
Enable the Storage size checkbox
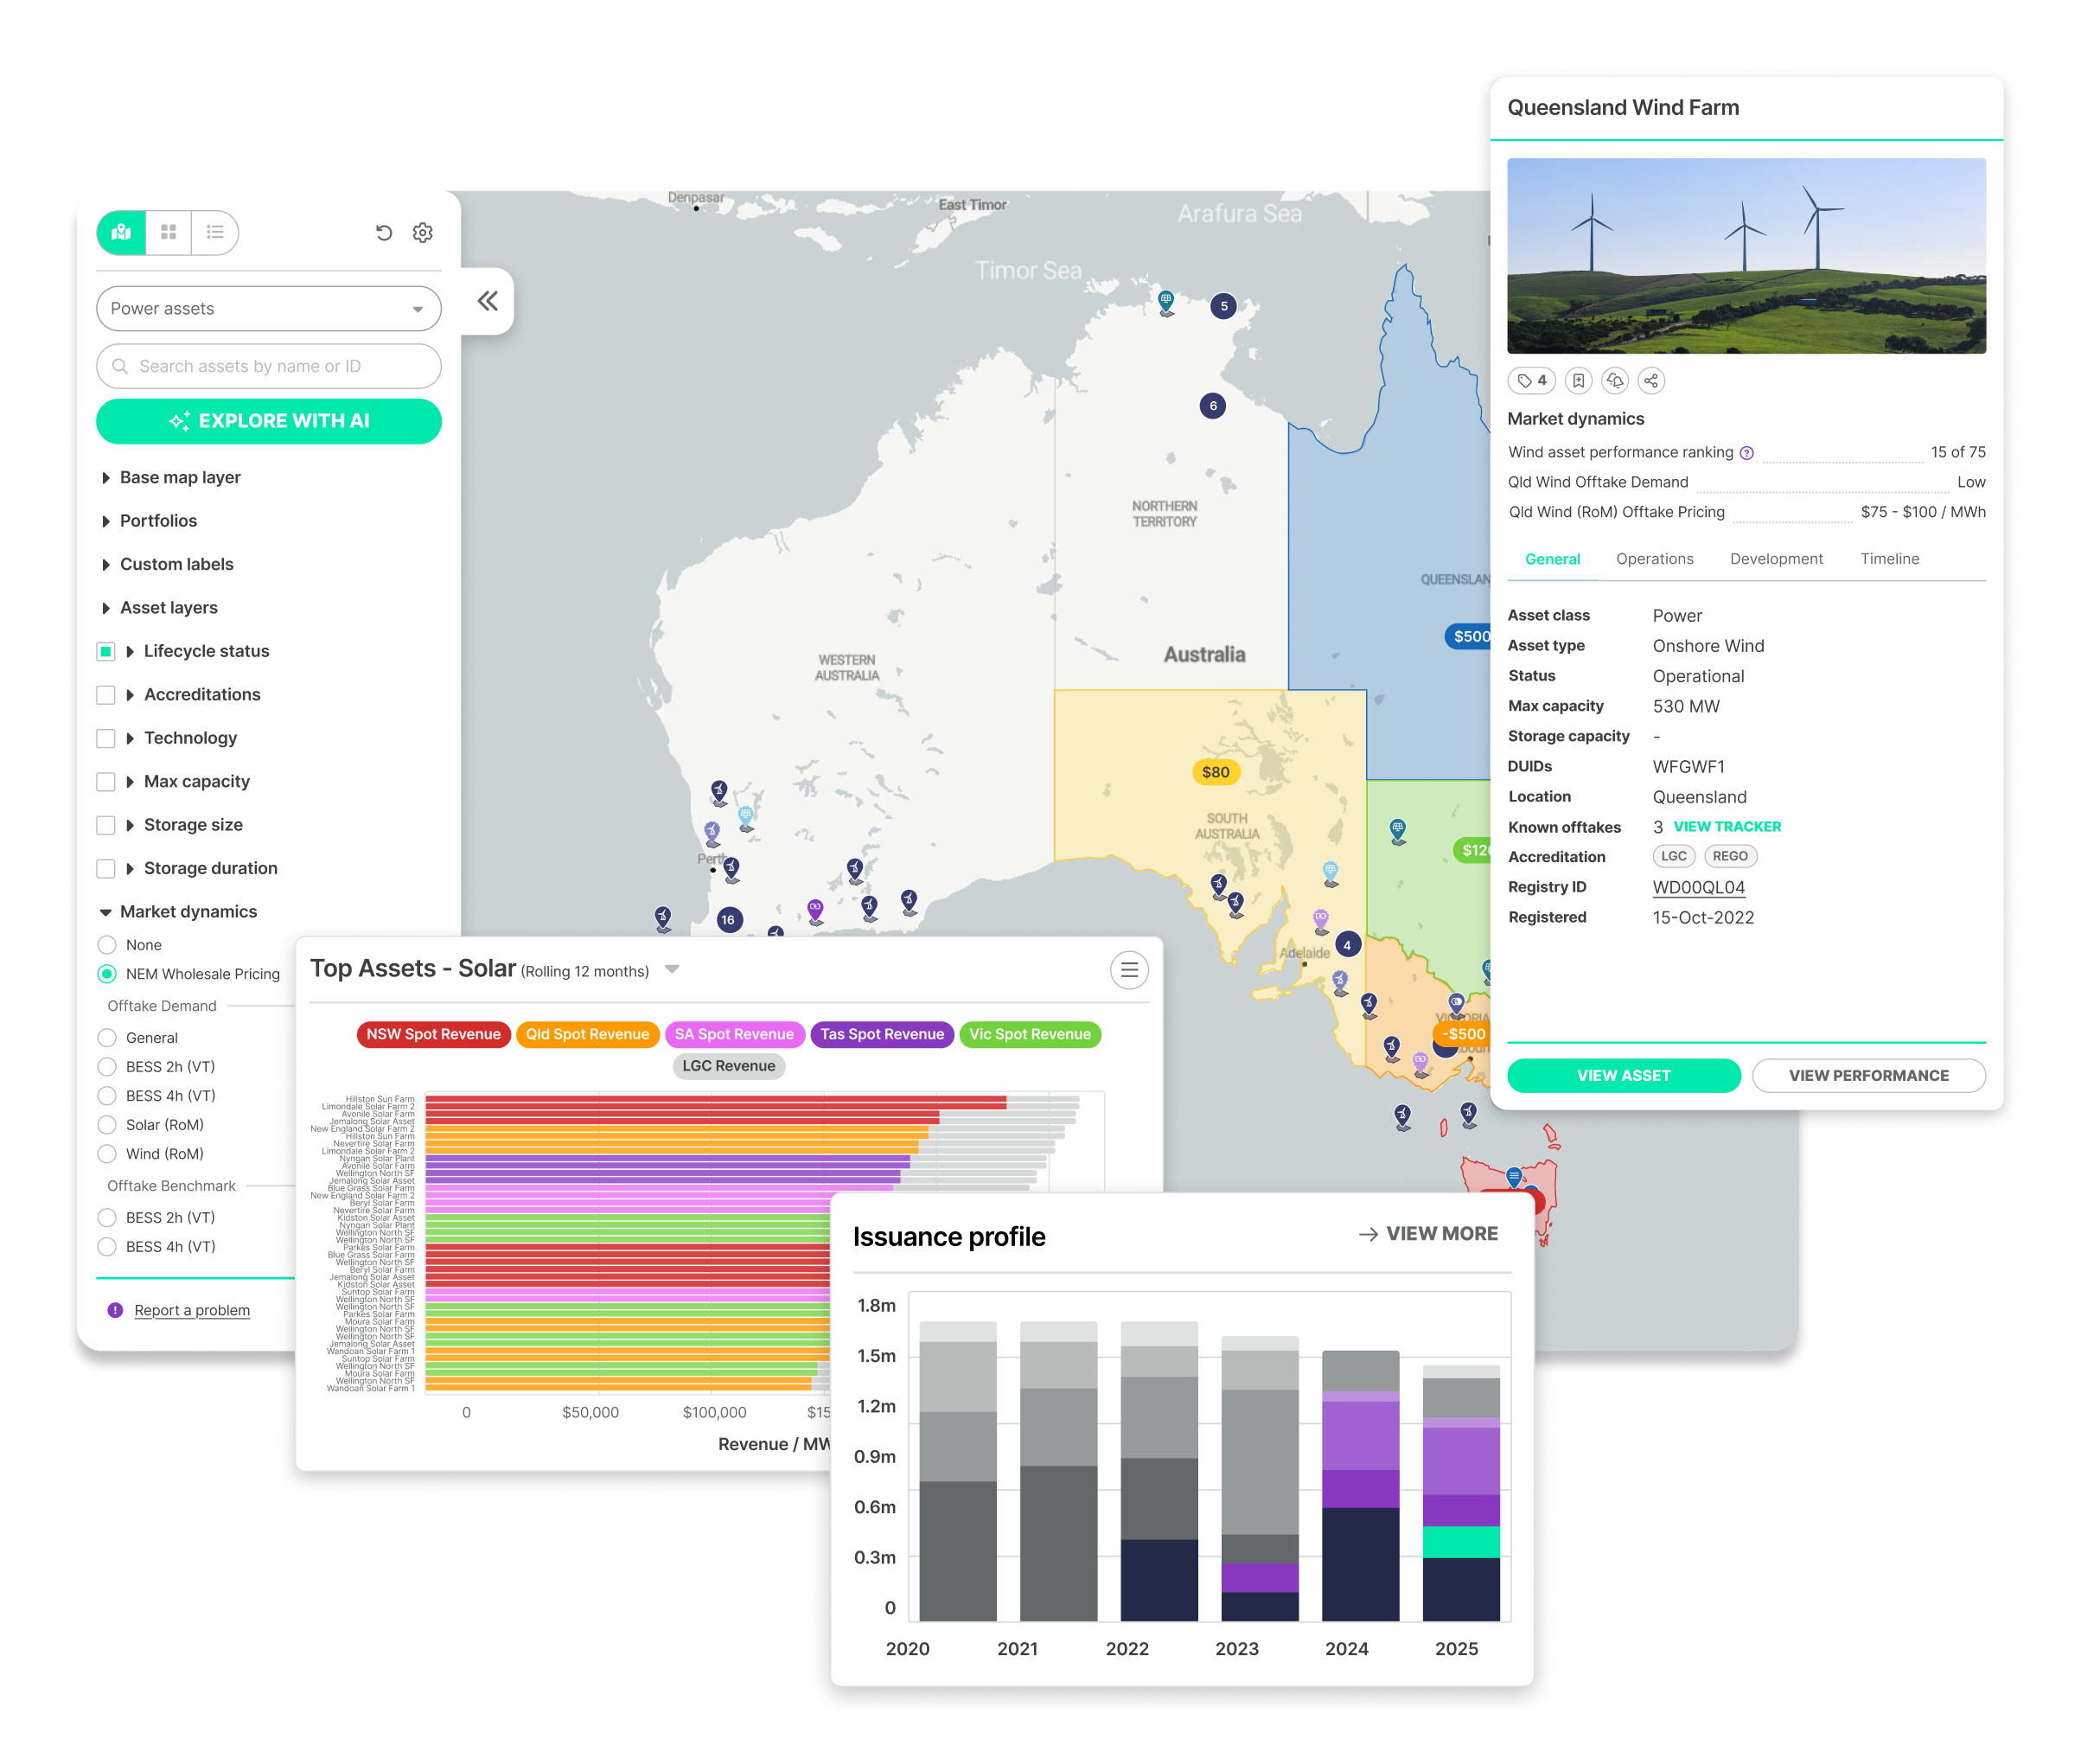coord(105,826)
